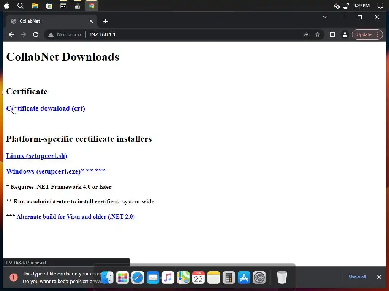Close the CollabNet tab

pos(91,21)
